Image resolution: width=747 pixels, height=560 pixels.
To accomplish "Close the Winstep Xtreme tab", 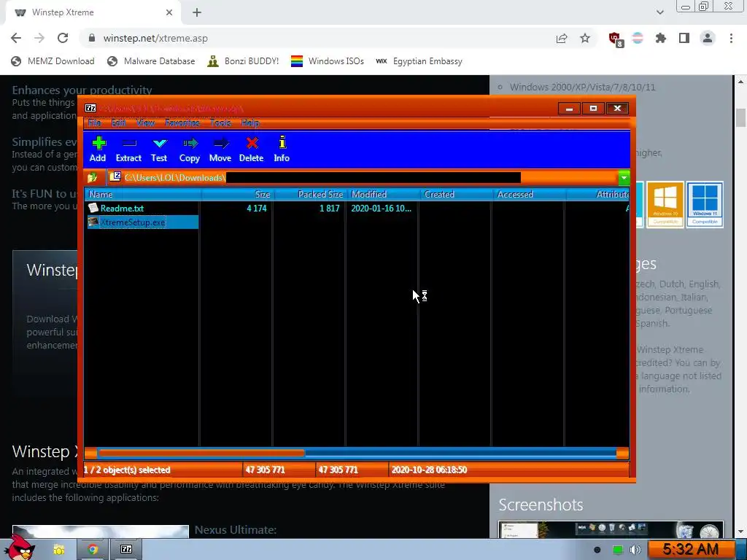I will click(169, 12).
